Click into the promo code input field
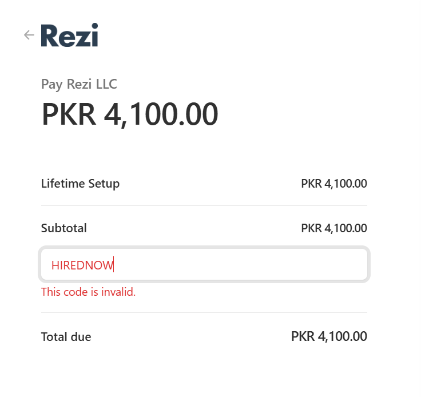 pyautogui.click(x=204, y=265)
